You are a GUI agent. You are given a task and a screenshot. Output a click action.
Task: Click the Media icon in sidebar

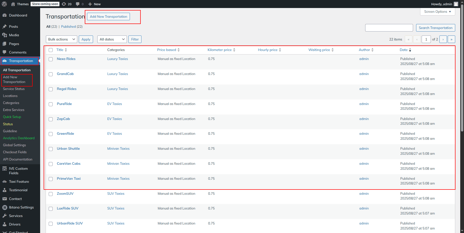pos(5,35)
